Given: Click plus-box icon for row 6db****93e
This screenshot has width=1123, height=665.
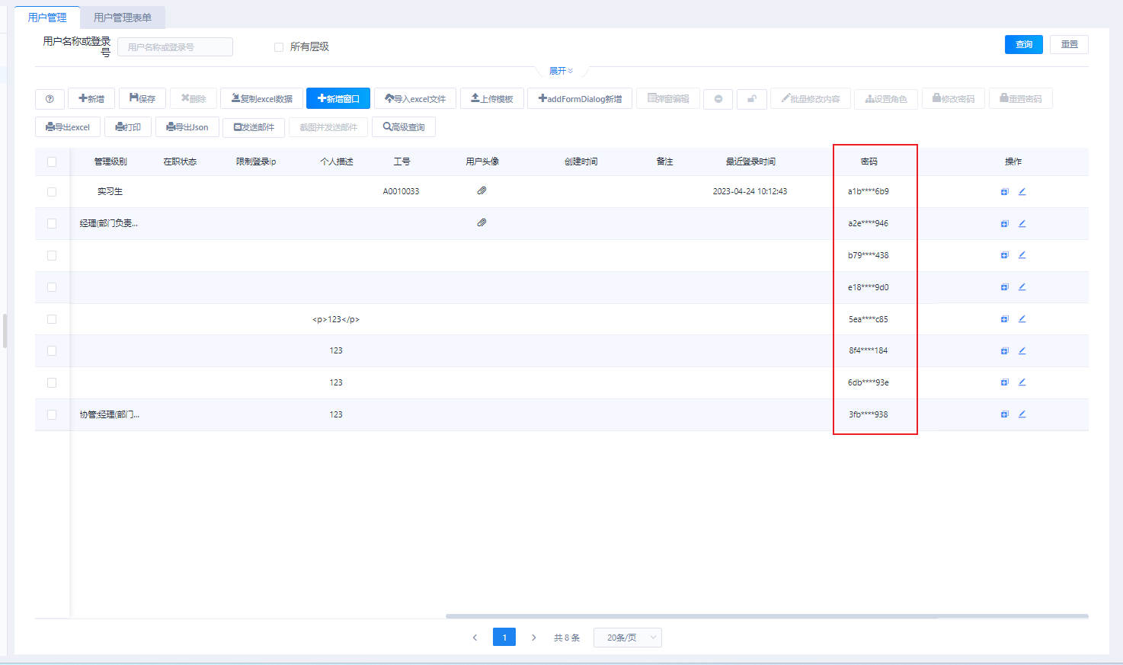Looking at the screenshot, I should pos(1005,382).
